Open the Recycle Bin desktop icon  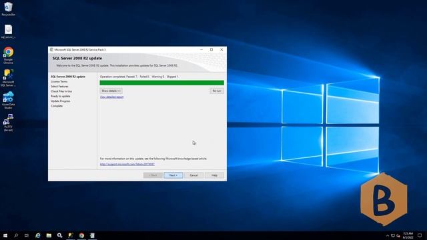click(8, 9)
